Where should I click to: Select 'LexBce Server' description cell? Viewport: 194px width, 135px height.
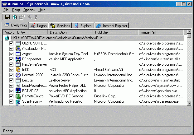pos(60,80)
